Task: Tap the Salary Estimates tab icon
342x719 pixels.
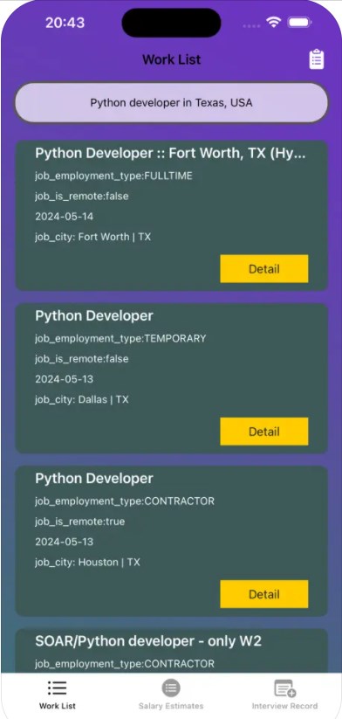Action: click(171, 688)
